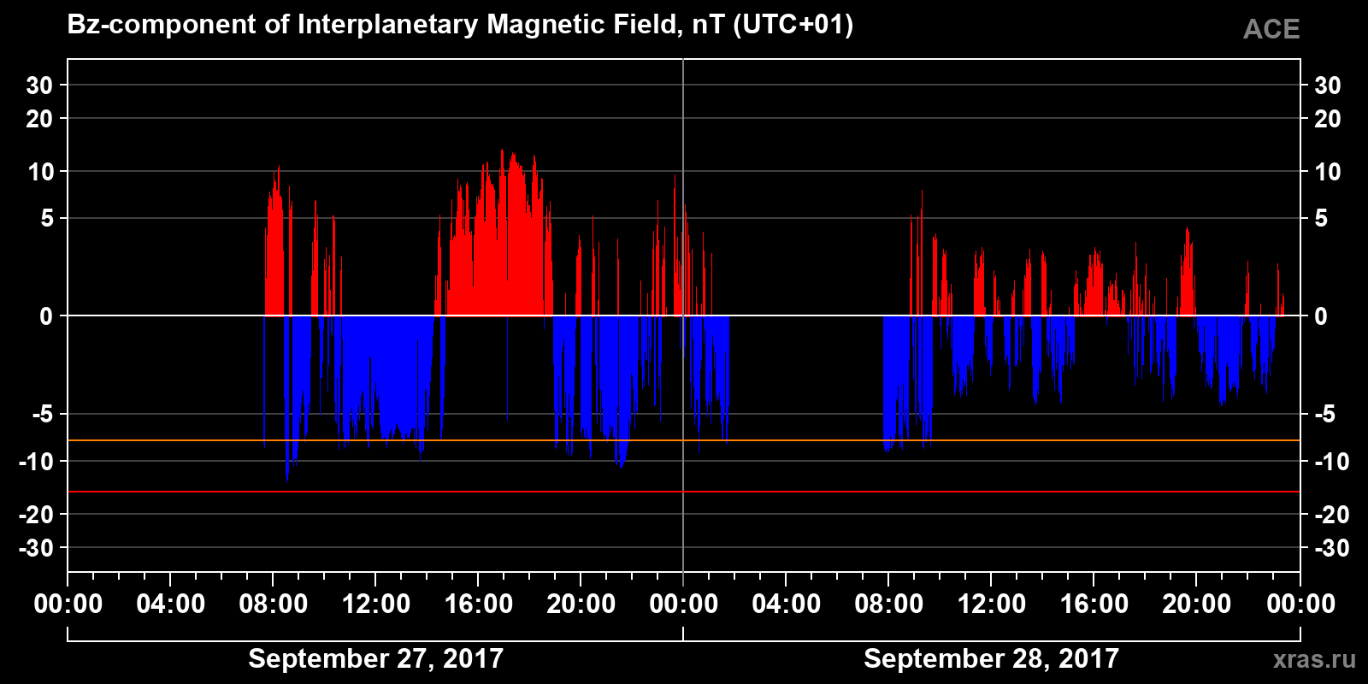Click the "10" label on left axis
The image size is (1368, 684).
[40, 172]
